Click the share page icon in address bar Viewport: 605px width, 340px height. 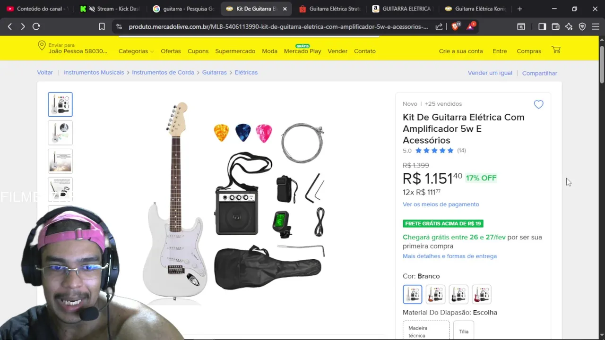click(439, 26)
